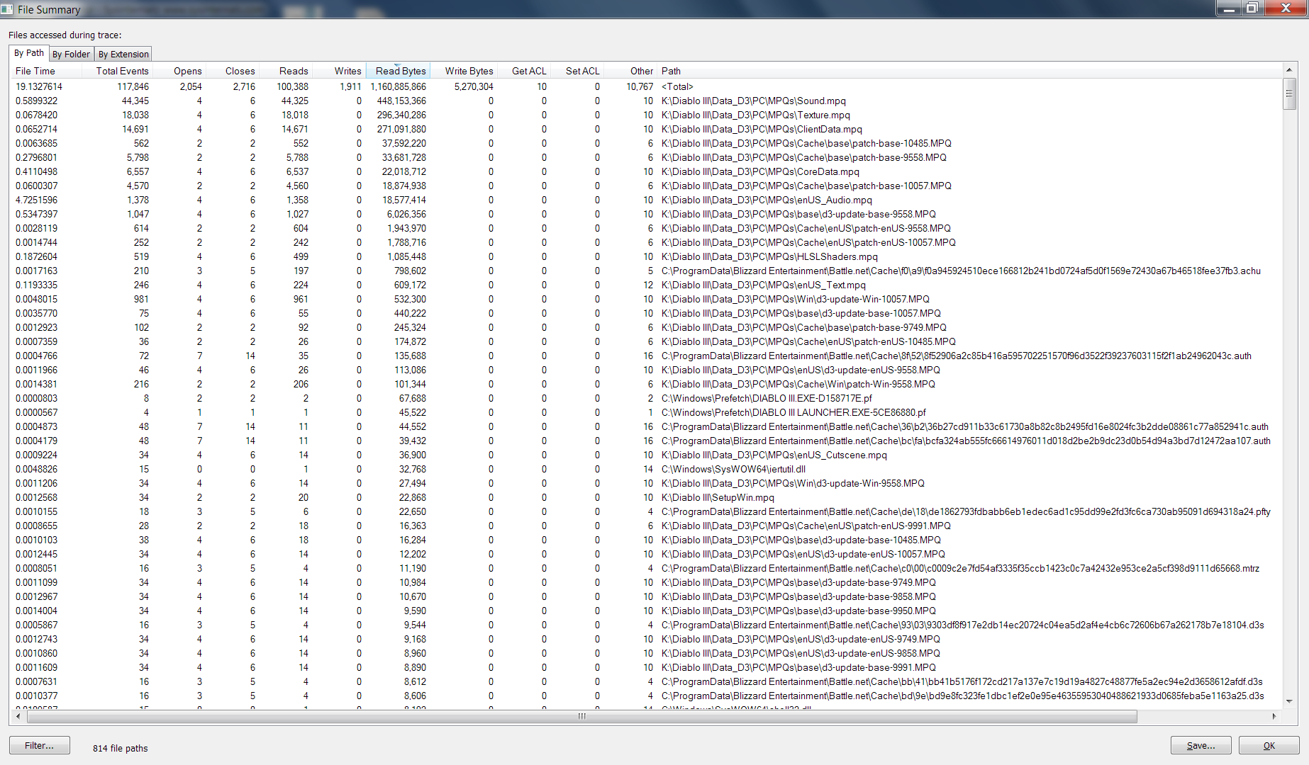The width and height of the screenshot is (1309, 765).
Task: Select the iertutil.dll file row
Action: (647, 469)
